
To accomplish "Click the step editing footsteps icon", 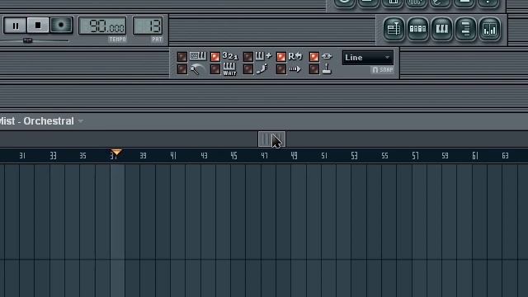I will pos(262,69).
